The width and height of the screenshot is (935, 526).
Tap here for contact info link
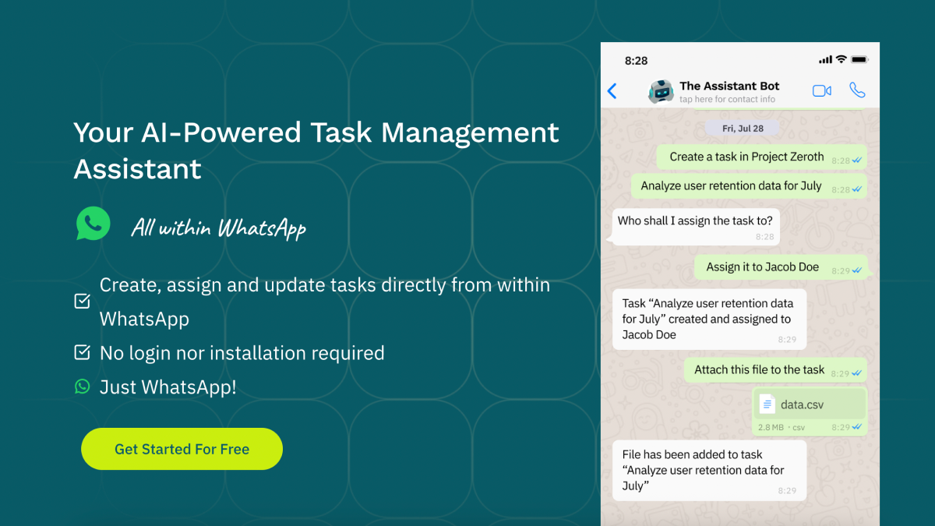[x=727, y=100]
